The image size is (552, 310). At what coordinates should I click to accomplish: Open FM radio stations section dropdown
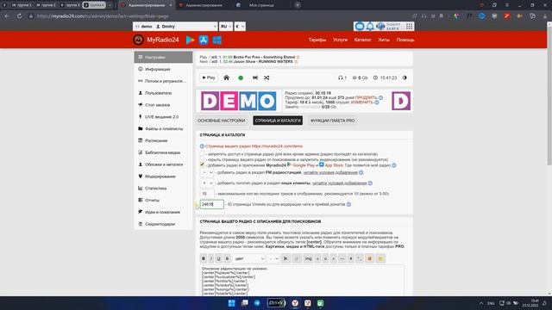point(207,172)
